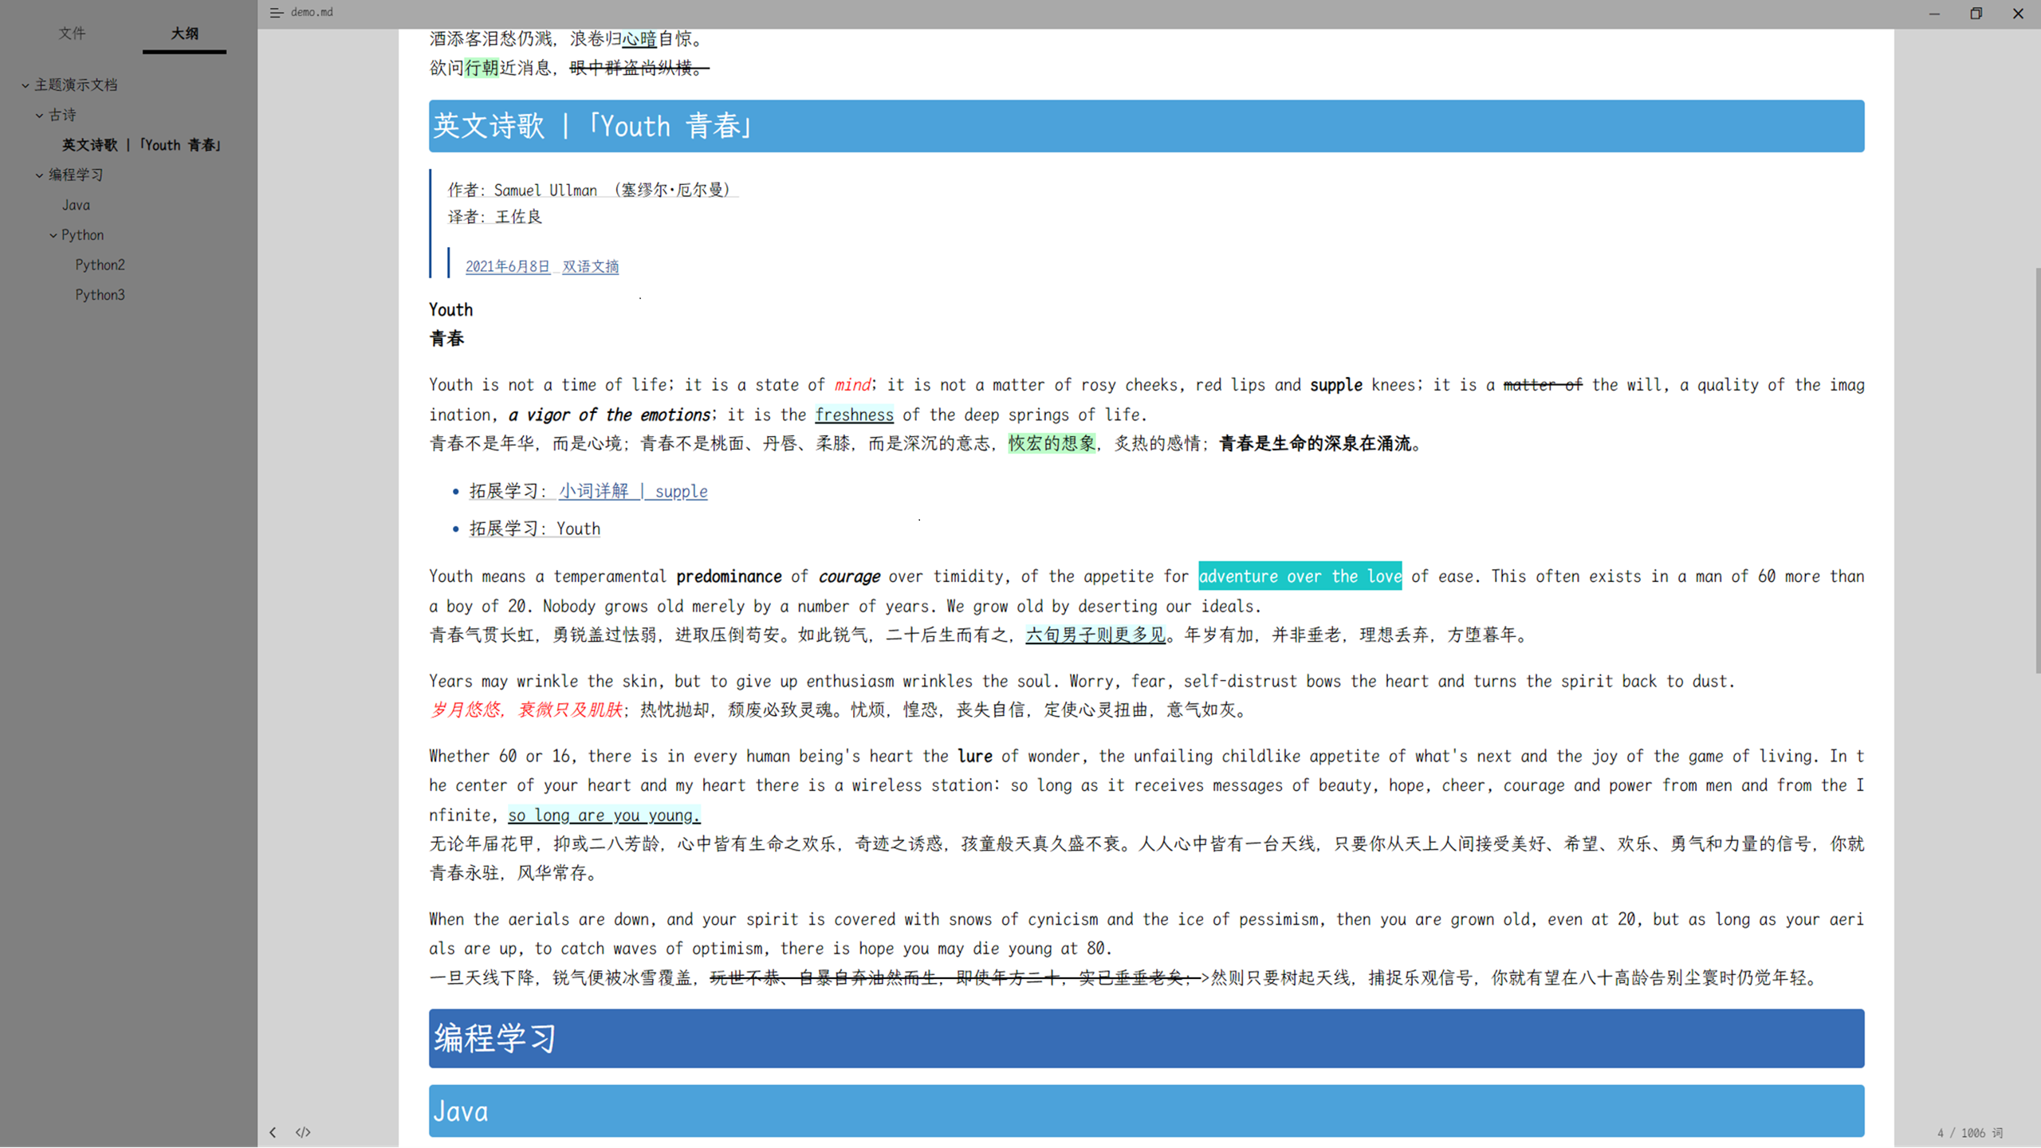2041x1148 pixels.
Task: Click the struck-through 眼中群盗尚纵横 text
Action: point(639,68)
